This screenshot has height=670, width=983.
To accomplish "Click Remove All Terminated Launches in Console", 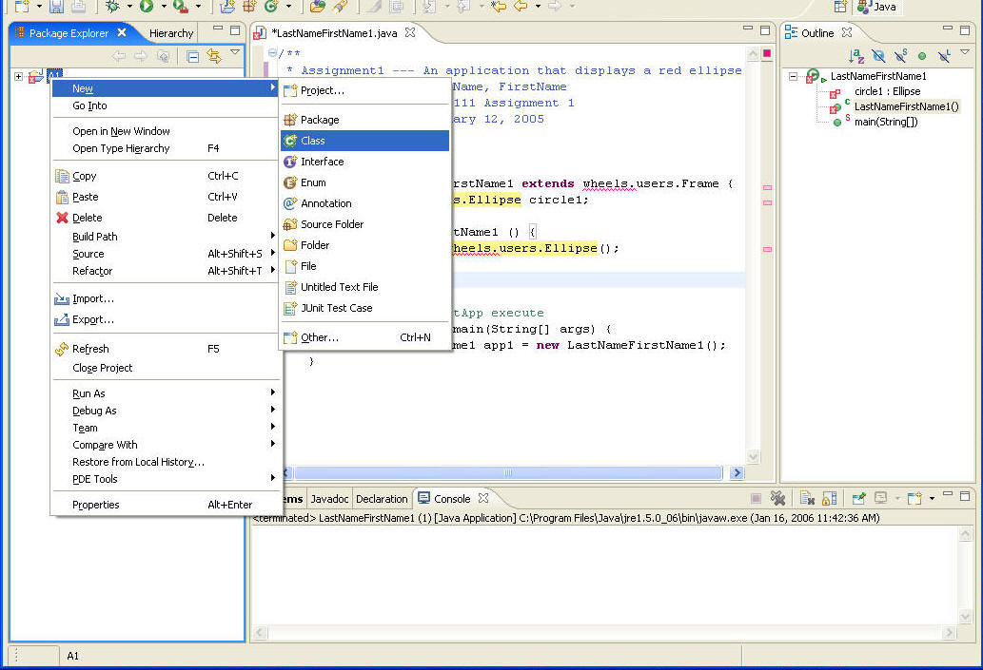I will 777,498.
